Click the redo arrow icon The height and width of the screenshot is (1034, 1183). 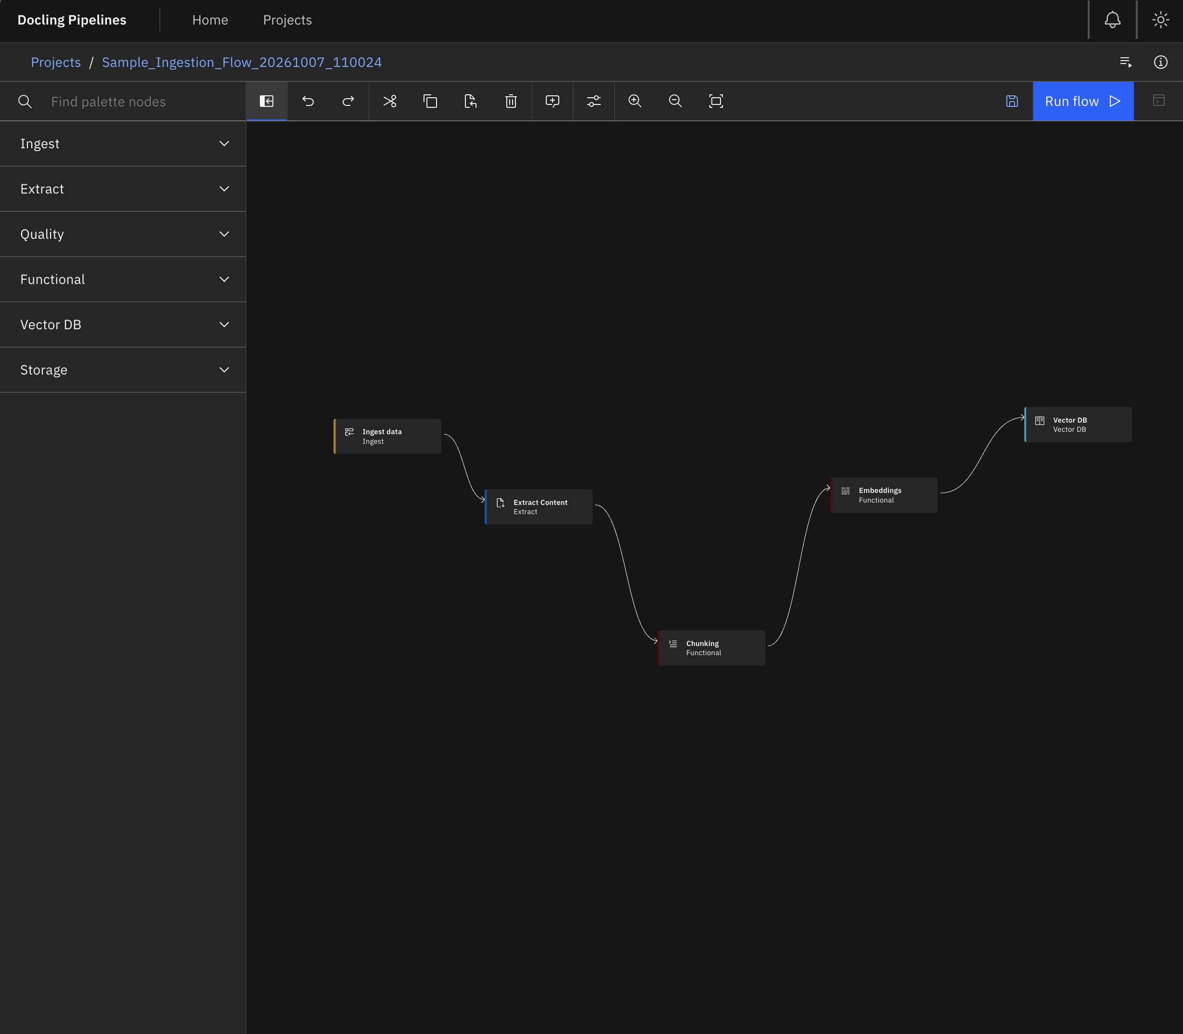[x=348, y=101]
